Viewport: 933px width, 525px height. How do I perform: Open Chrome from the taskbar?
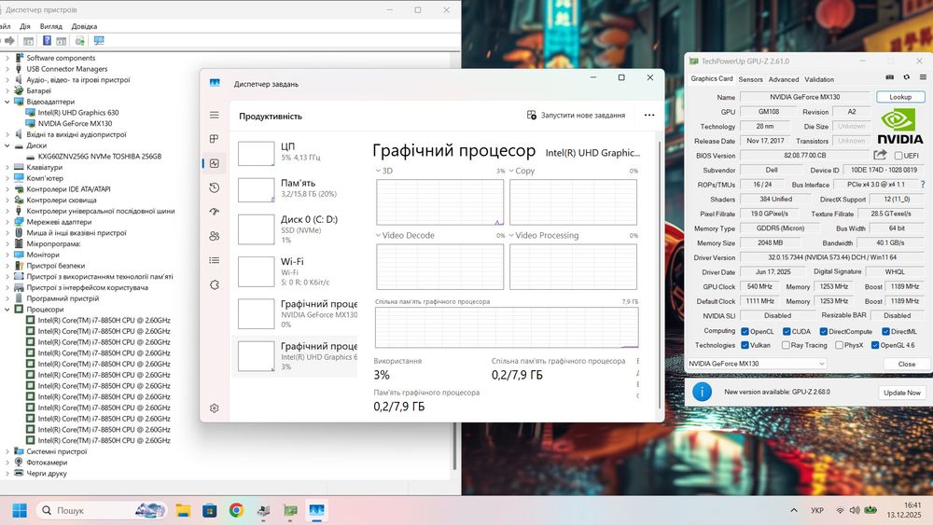coord(236,510)
